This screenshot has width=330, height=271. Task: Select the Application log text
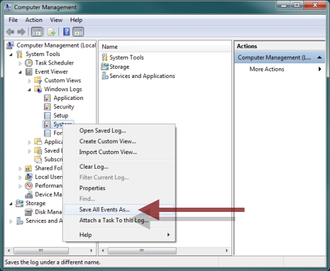(68, 98)
